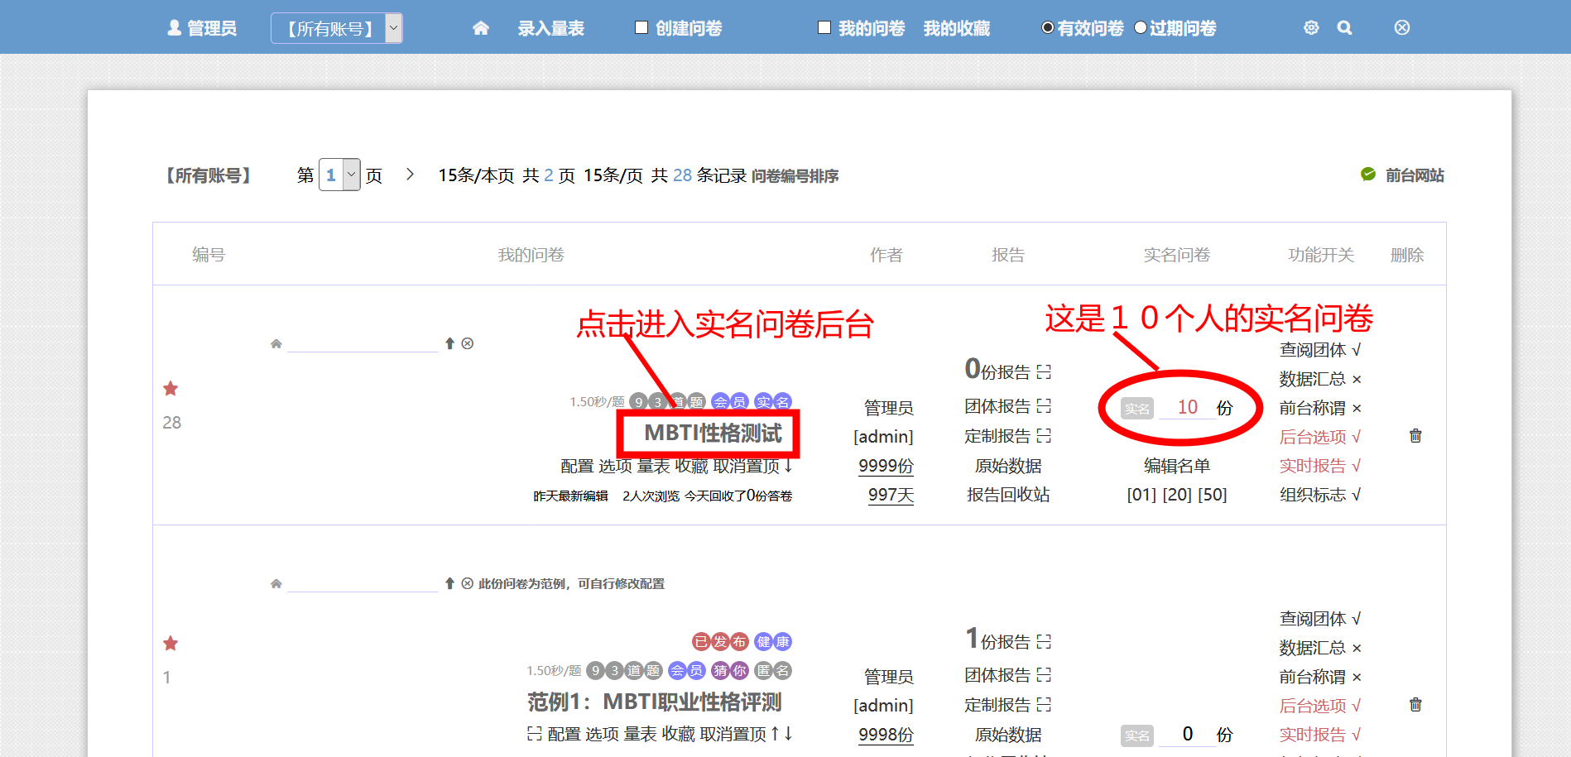Click the up-arrow icon in row 28
Viewport: 1571px width, 757px height.
pyautogui.click(x=449, y=343)
